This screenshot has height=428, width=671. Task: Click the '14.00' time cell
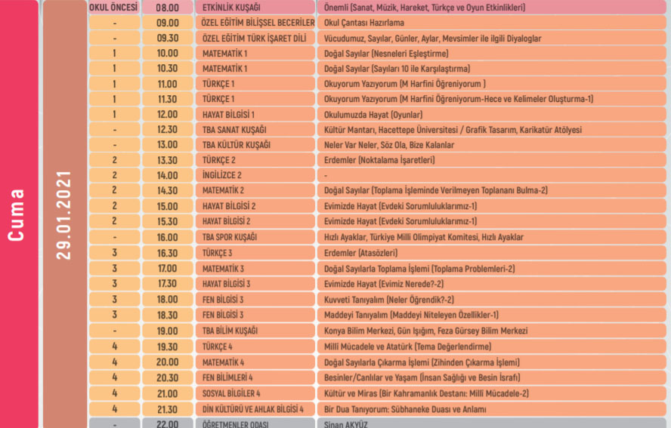167,175
